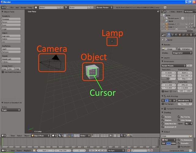Image resolution: width=196 pixels, height=153 pixels.
Task: Open the Global orientation dropdown
Action: [x=85, y=136]
